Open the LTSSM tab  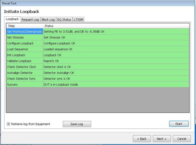pyautogui.click(x=79, y=20)
